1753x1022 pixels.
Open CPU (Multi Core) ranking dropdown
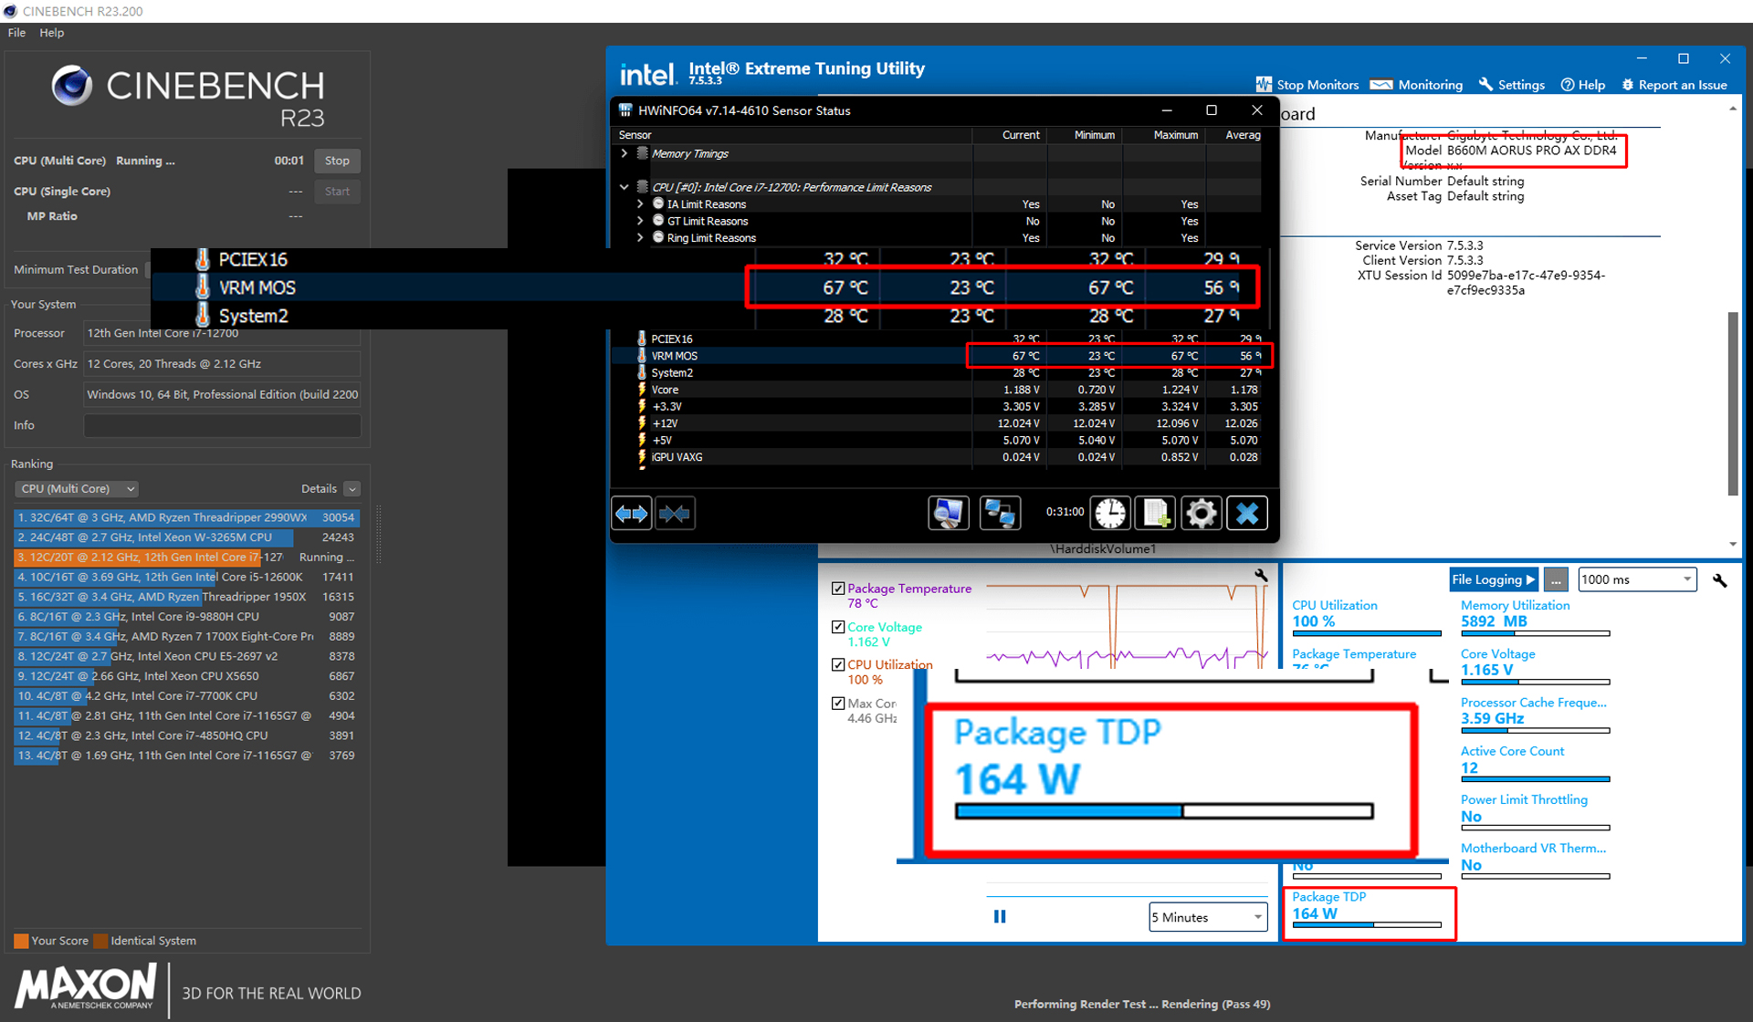77,489
